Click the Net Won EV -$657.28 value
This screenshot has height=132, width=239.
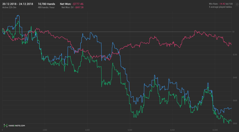pos(79,7)
